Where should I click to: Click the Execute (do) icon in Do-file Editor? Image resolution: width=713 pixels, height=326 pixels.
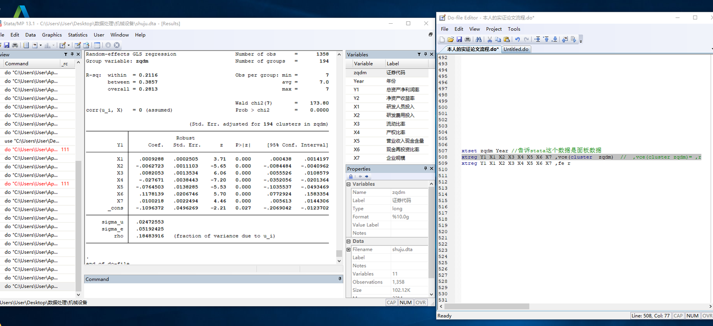point(573,40)
